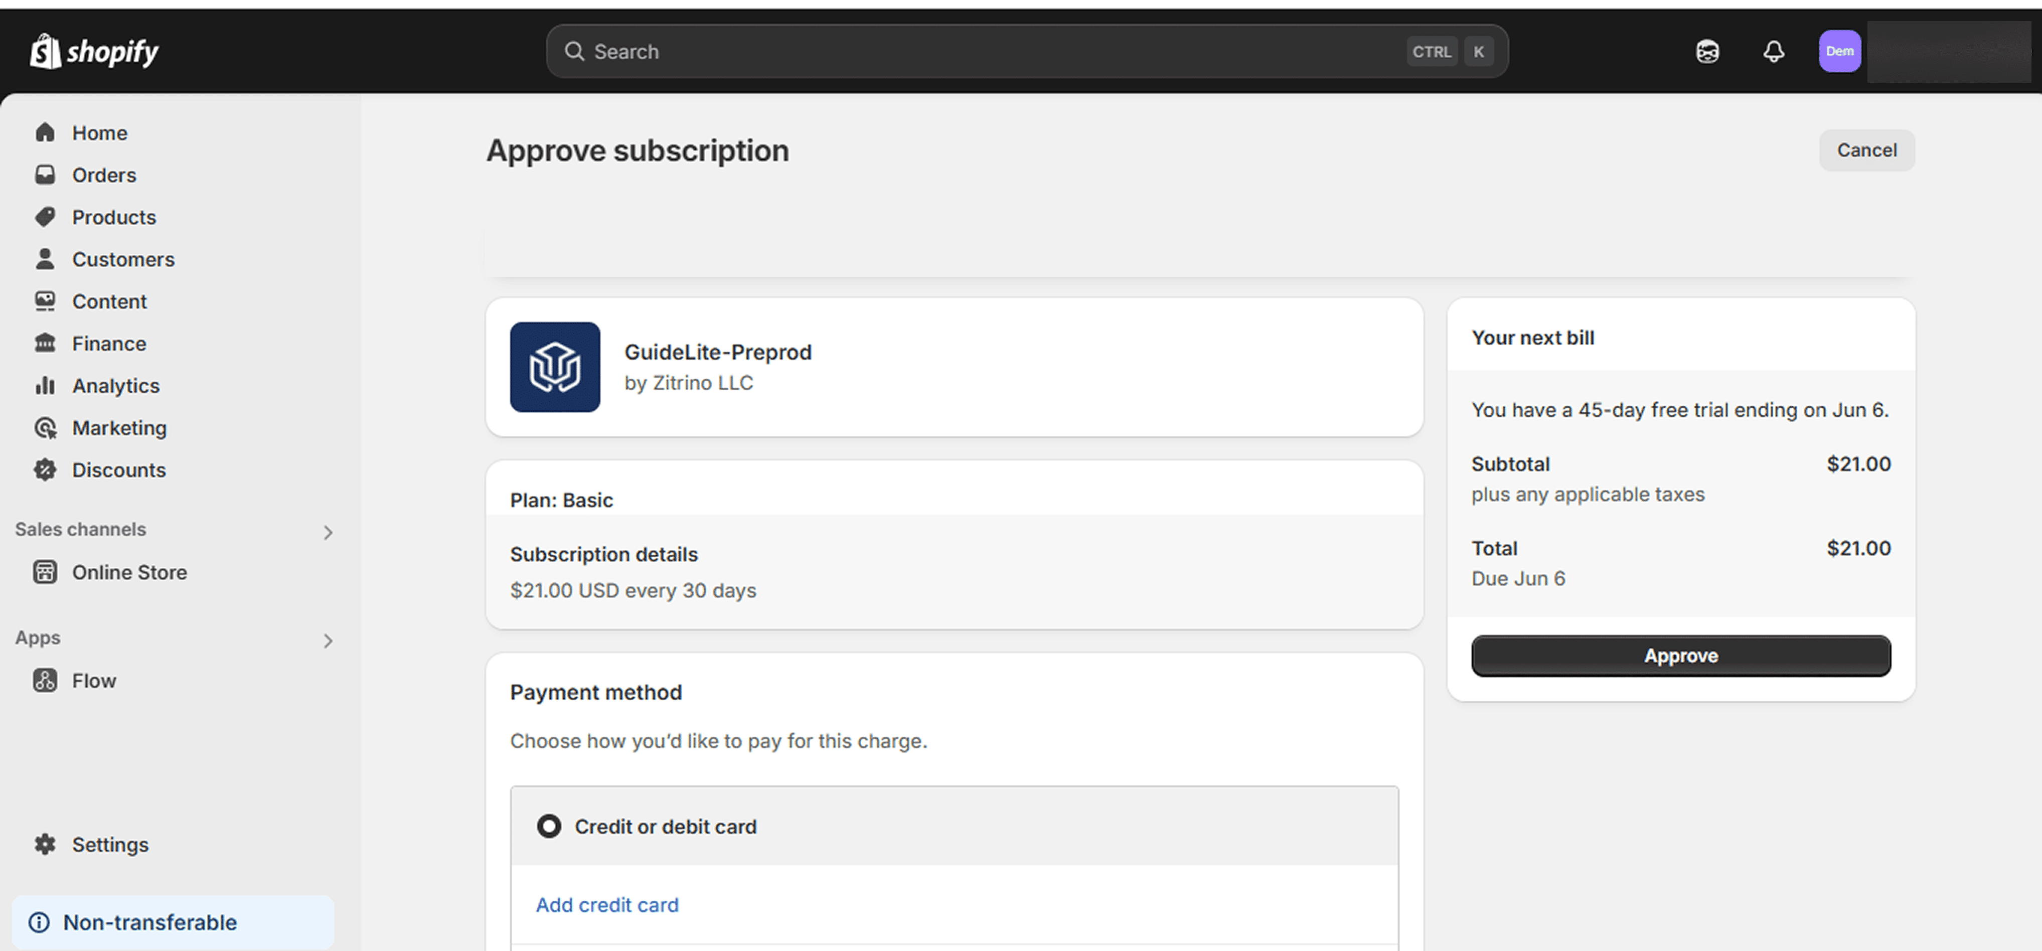Select Credit or debit card option
Screen dimensions: 2042x951
click(549, 827)
